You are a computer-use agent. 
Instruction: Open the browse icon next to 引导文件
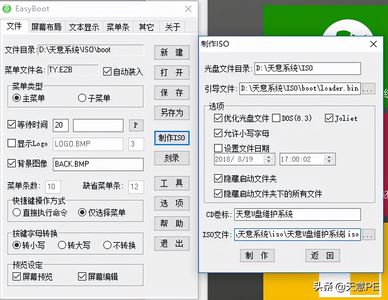click(368, 89)
